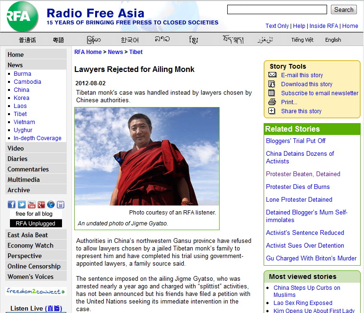The width and height of the screenshot is (364, 313).
Task: Click the freedom2connect banner
Action: coord(36,291)
